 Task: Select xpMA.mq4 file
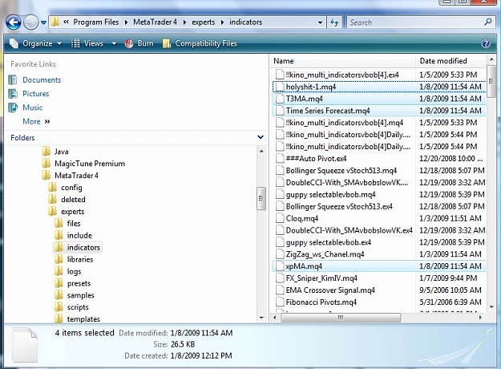pos(379,266)
